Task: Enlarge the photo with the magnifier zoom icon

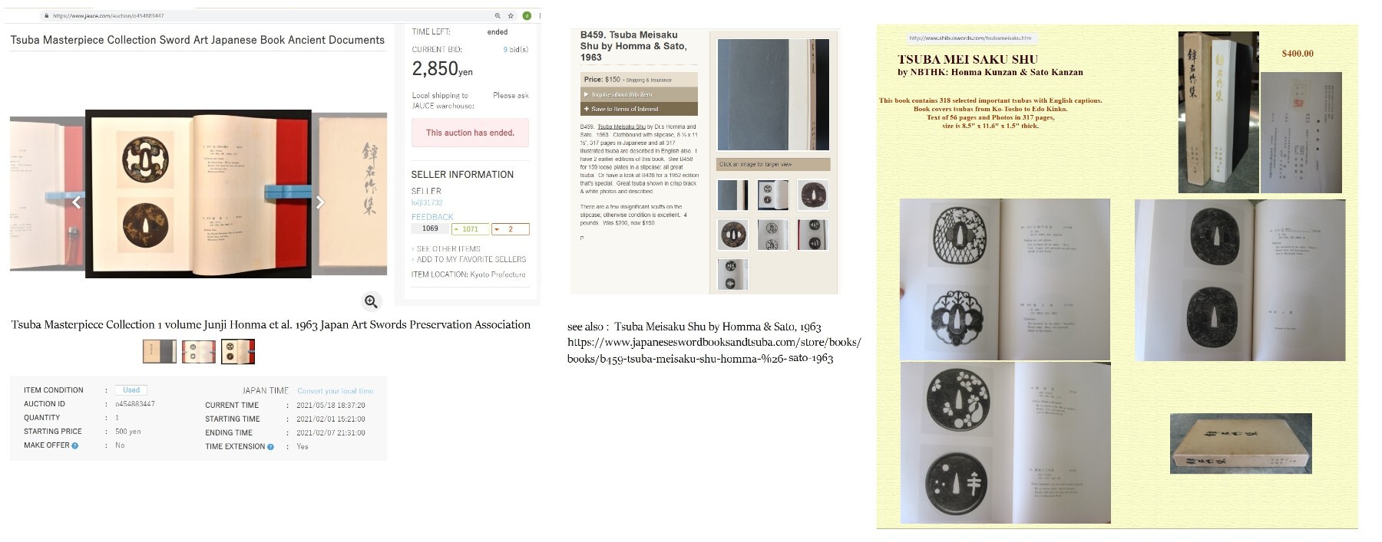Action: pyautogui.click(x=371, y=301)
